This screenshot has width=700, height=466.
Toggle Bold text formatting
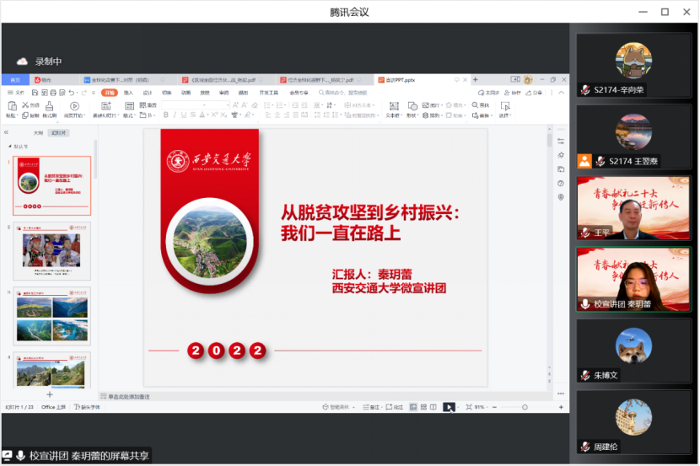(x=167, y=115)
